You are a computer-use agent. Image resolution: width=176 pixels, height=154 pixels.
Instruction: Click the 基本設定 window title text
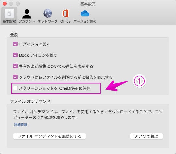(88, 4)
